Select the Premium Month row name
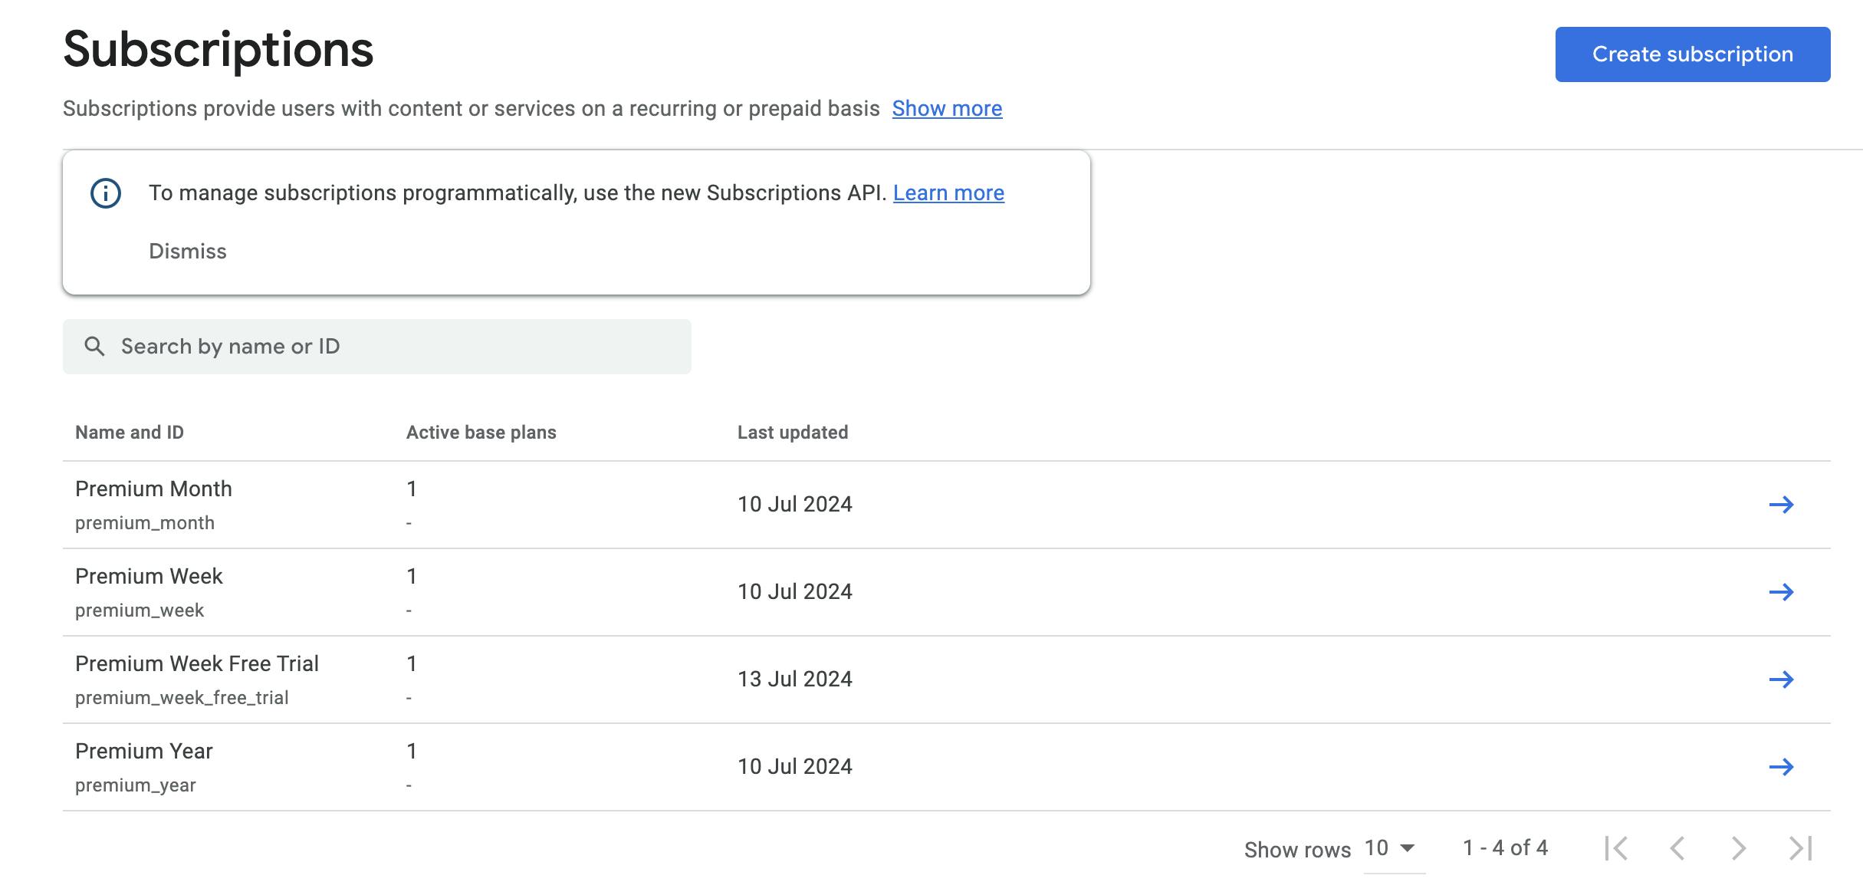This screenshot has height=882, width=1863. coord(153,489)
